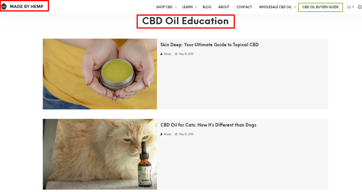This screenshot has width=362, height=192.
Task: Click the author icon on the Cats post
Action: pos(161,134)
